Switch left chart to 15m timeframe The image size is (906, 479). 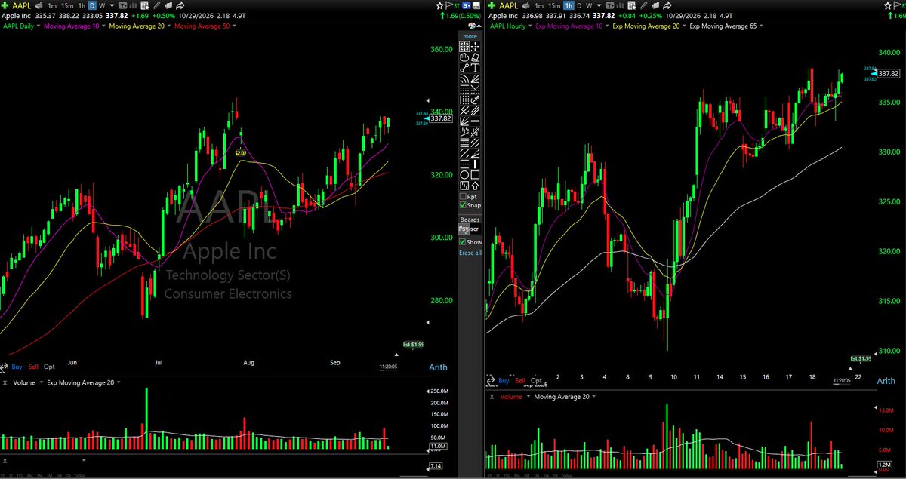click(x=67, y=5)
